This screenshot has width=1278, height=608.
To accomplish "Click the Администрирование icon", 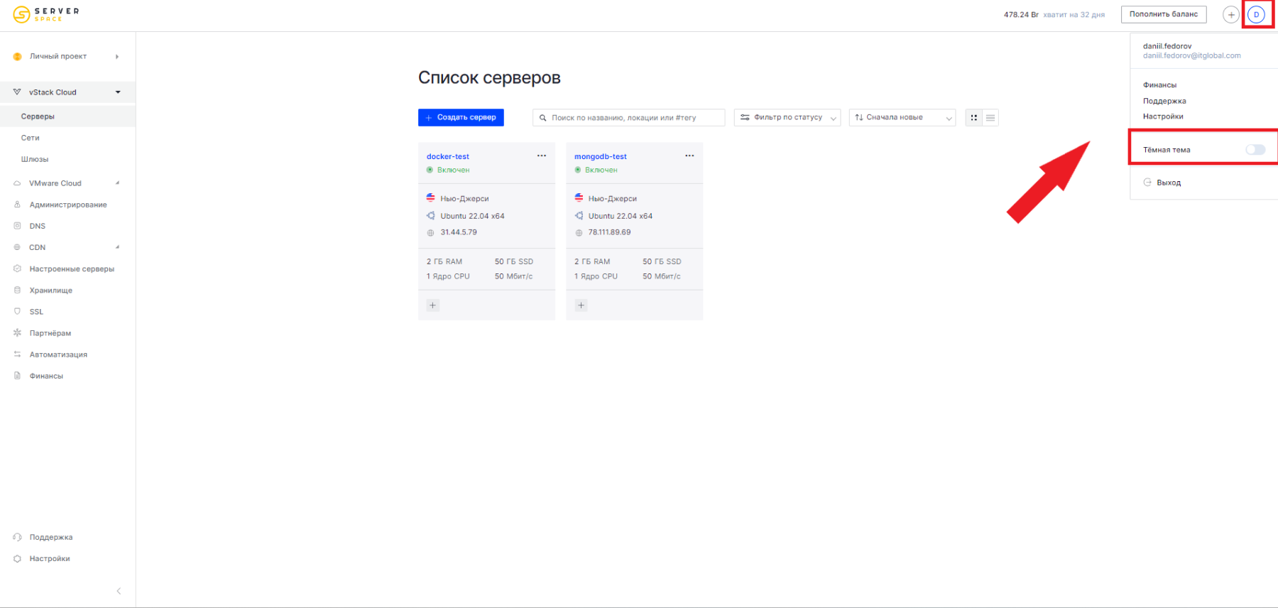I will coord(18,205).
